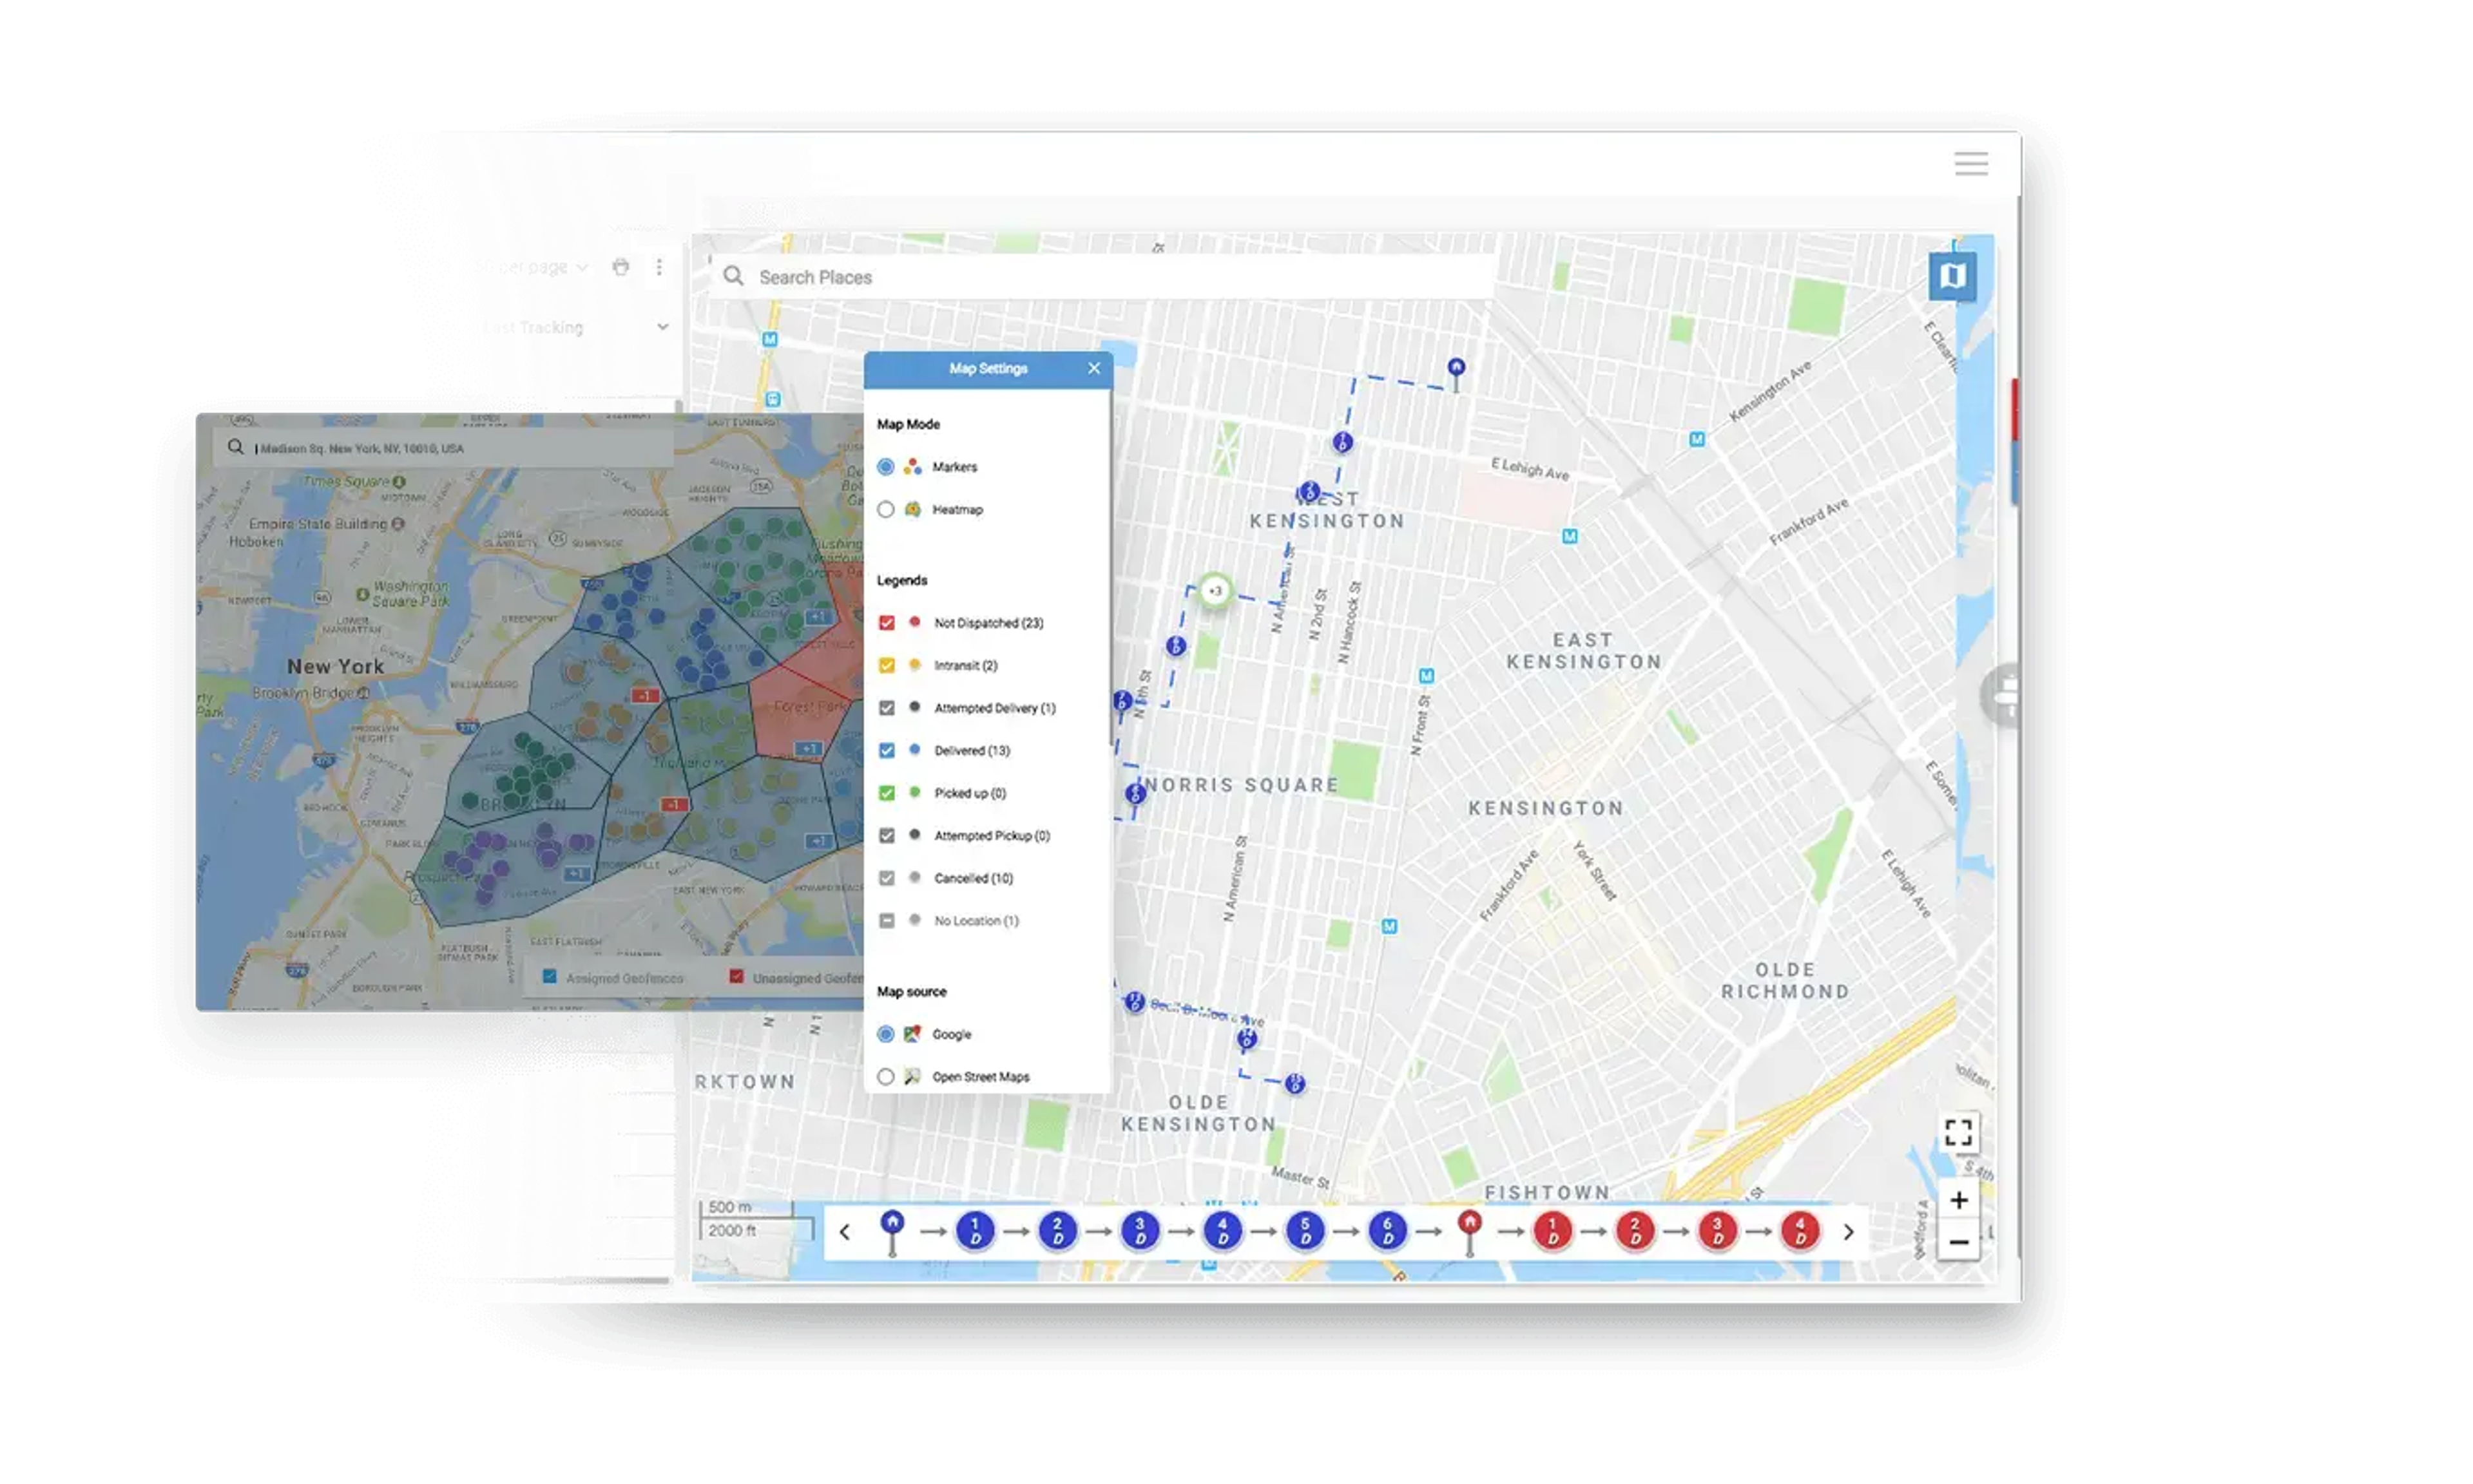Select blue stop 1 in route strip

click(x=974, y=1232)
